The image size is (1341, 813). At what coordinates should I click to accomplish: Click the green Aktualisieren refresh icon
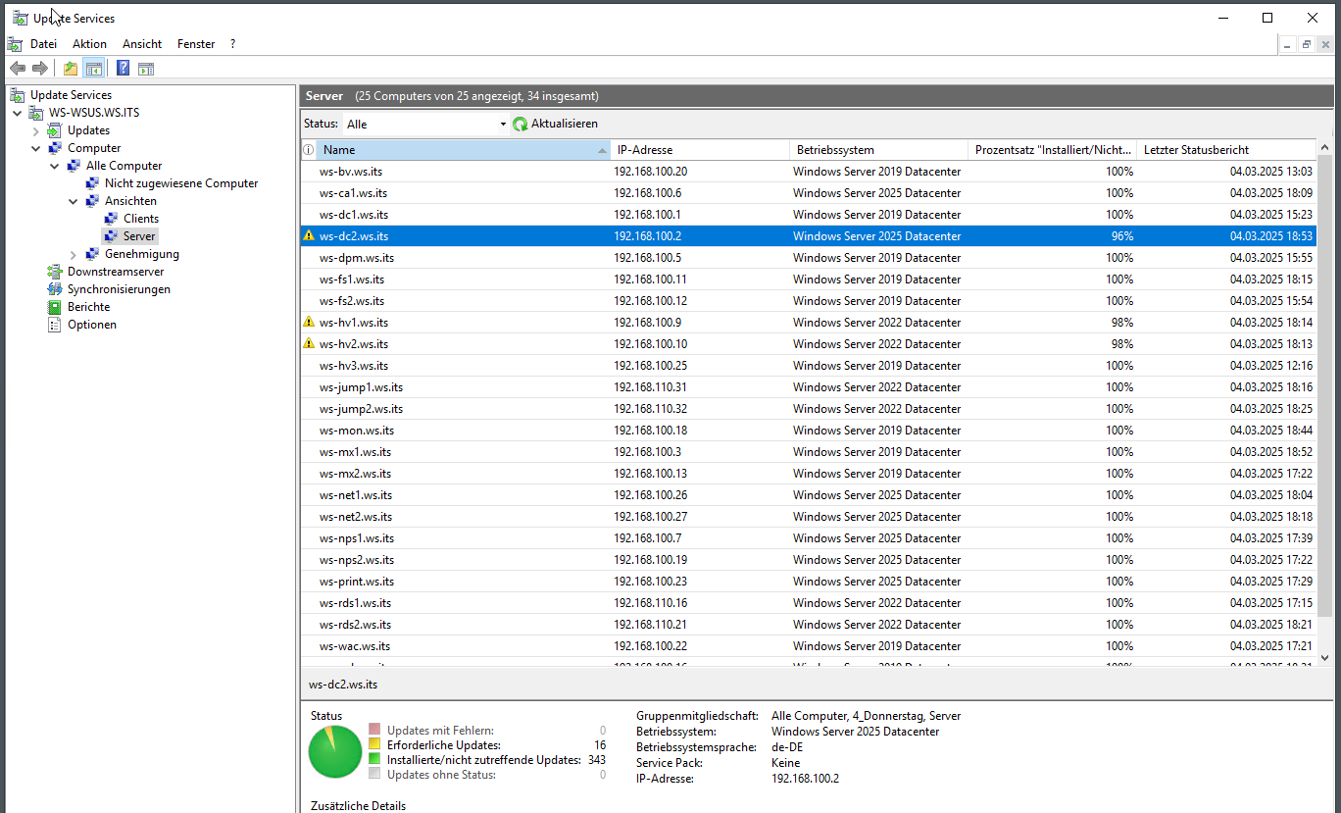521,125
